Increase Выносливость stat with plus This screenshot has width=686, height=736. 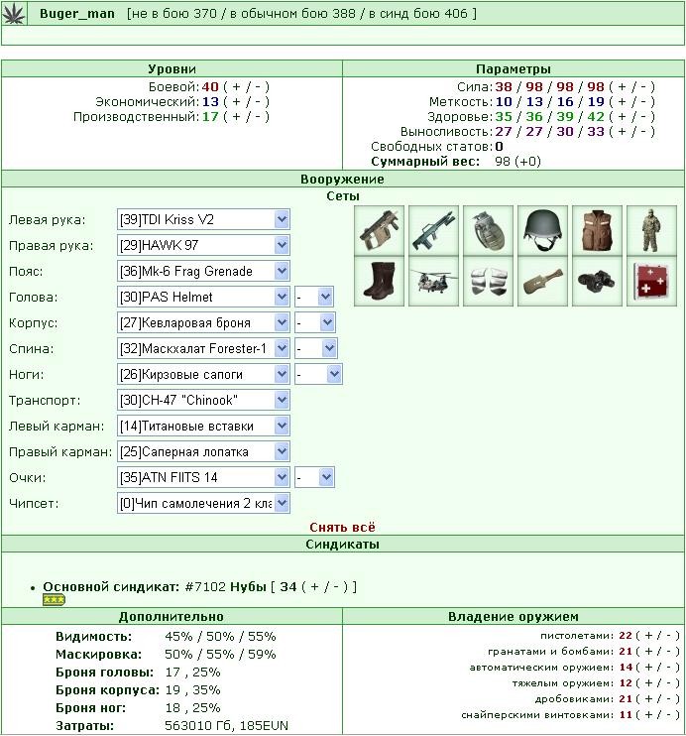(622, 132)
